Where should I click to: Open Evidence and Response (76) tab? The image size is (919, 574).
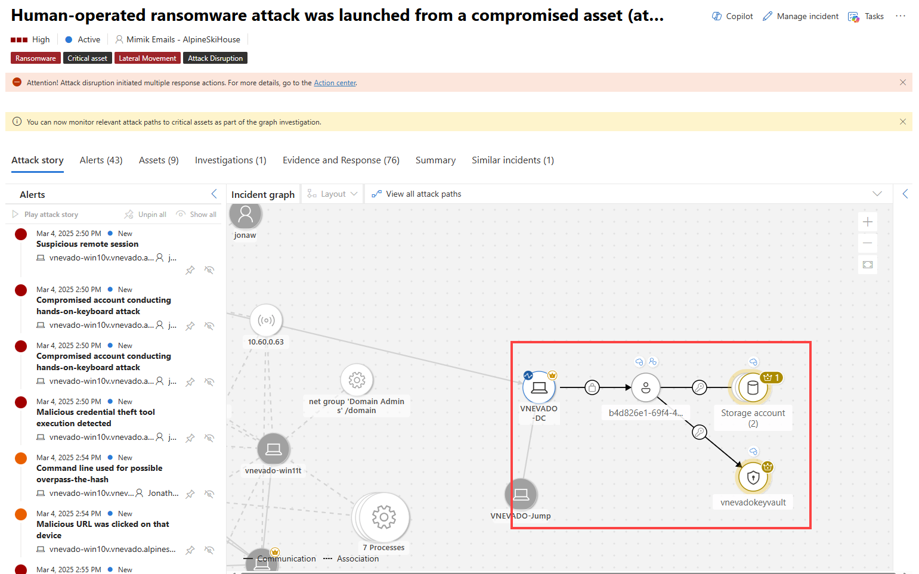tap(341, 160)
